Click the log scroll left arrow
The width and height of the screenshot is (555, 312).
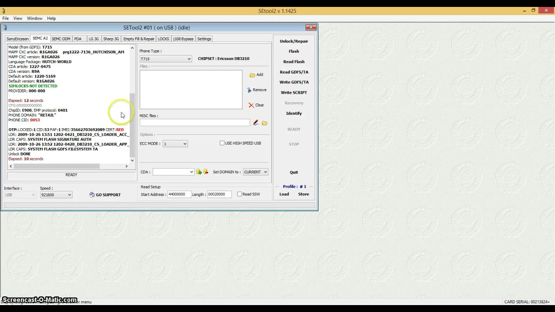click(11, 166)
